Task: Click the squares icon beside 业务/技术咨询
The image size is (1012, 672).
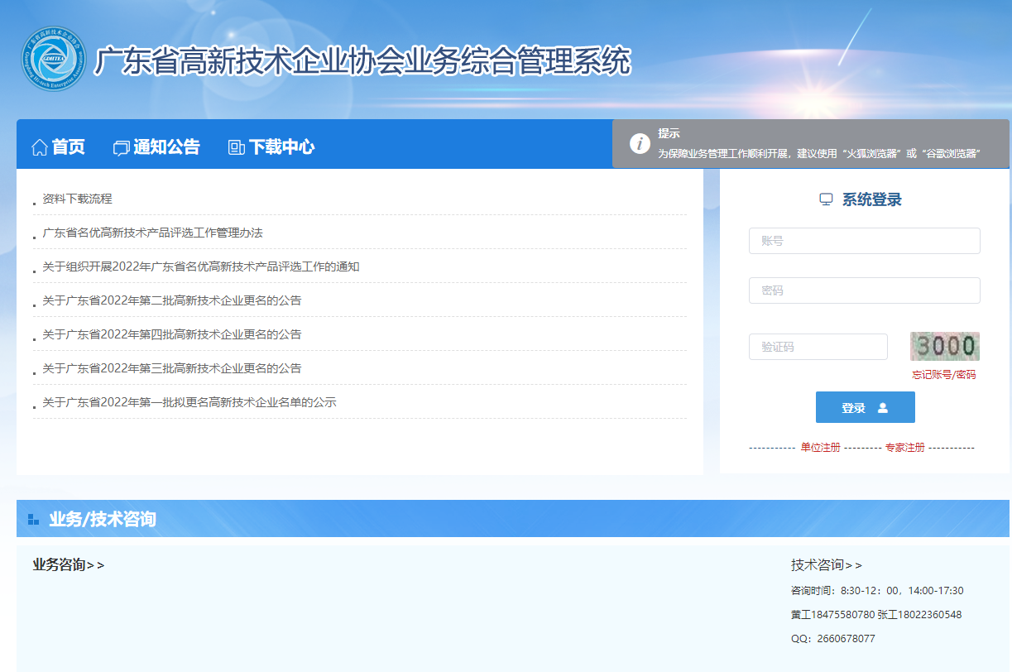Action: coord(33,519)
